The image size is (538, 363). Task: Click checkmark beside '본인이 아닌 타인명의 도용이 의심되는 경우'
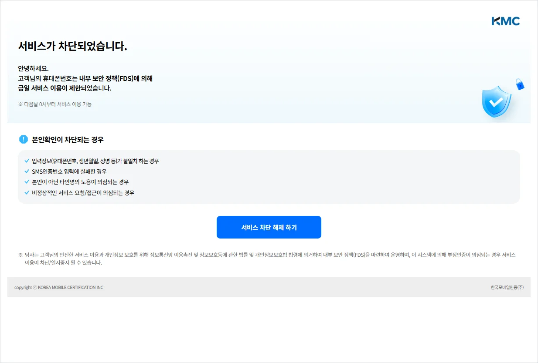tap(27, 182)
